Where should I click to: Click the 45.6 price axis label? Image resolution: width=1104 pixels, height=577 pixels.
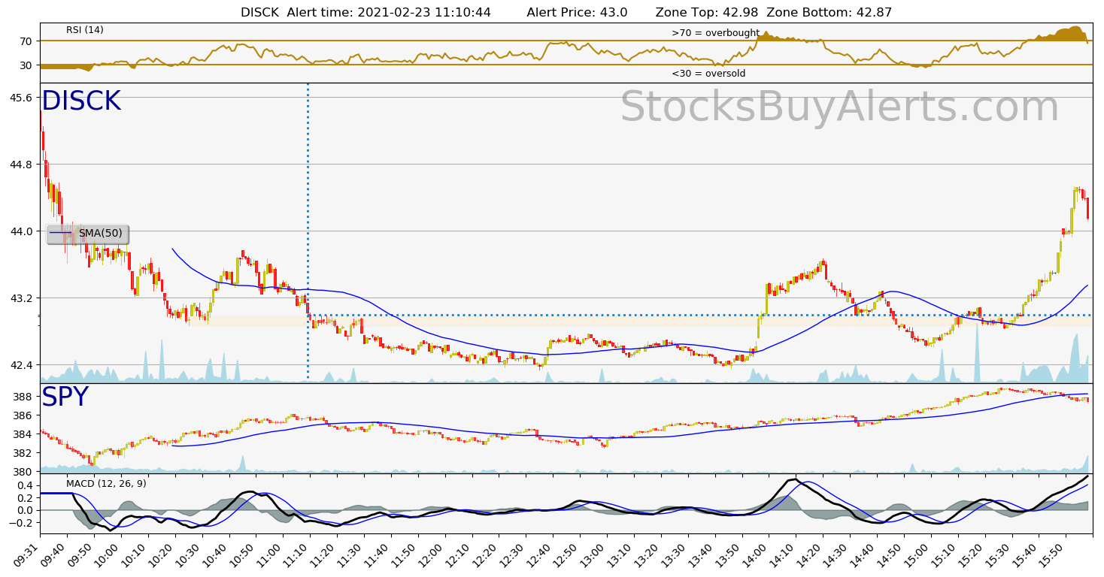(20, 98)
